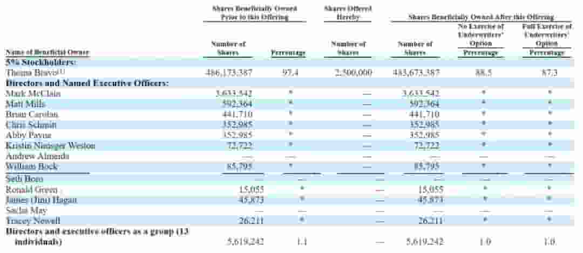Select the Matt Mills row name
Viewport: 583px width, 253px height.
tap(25, 104)
